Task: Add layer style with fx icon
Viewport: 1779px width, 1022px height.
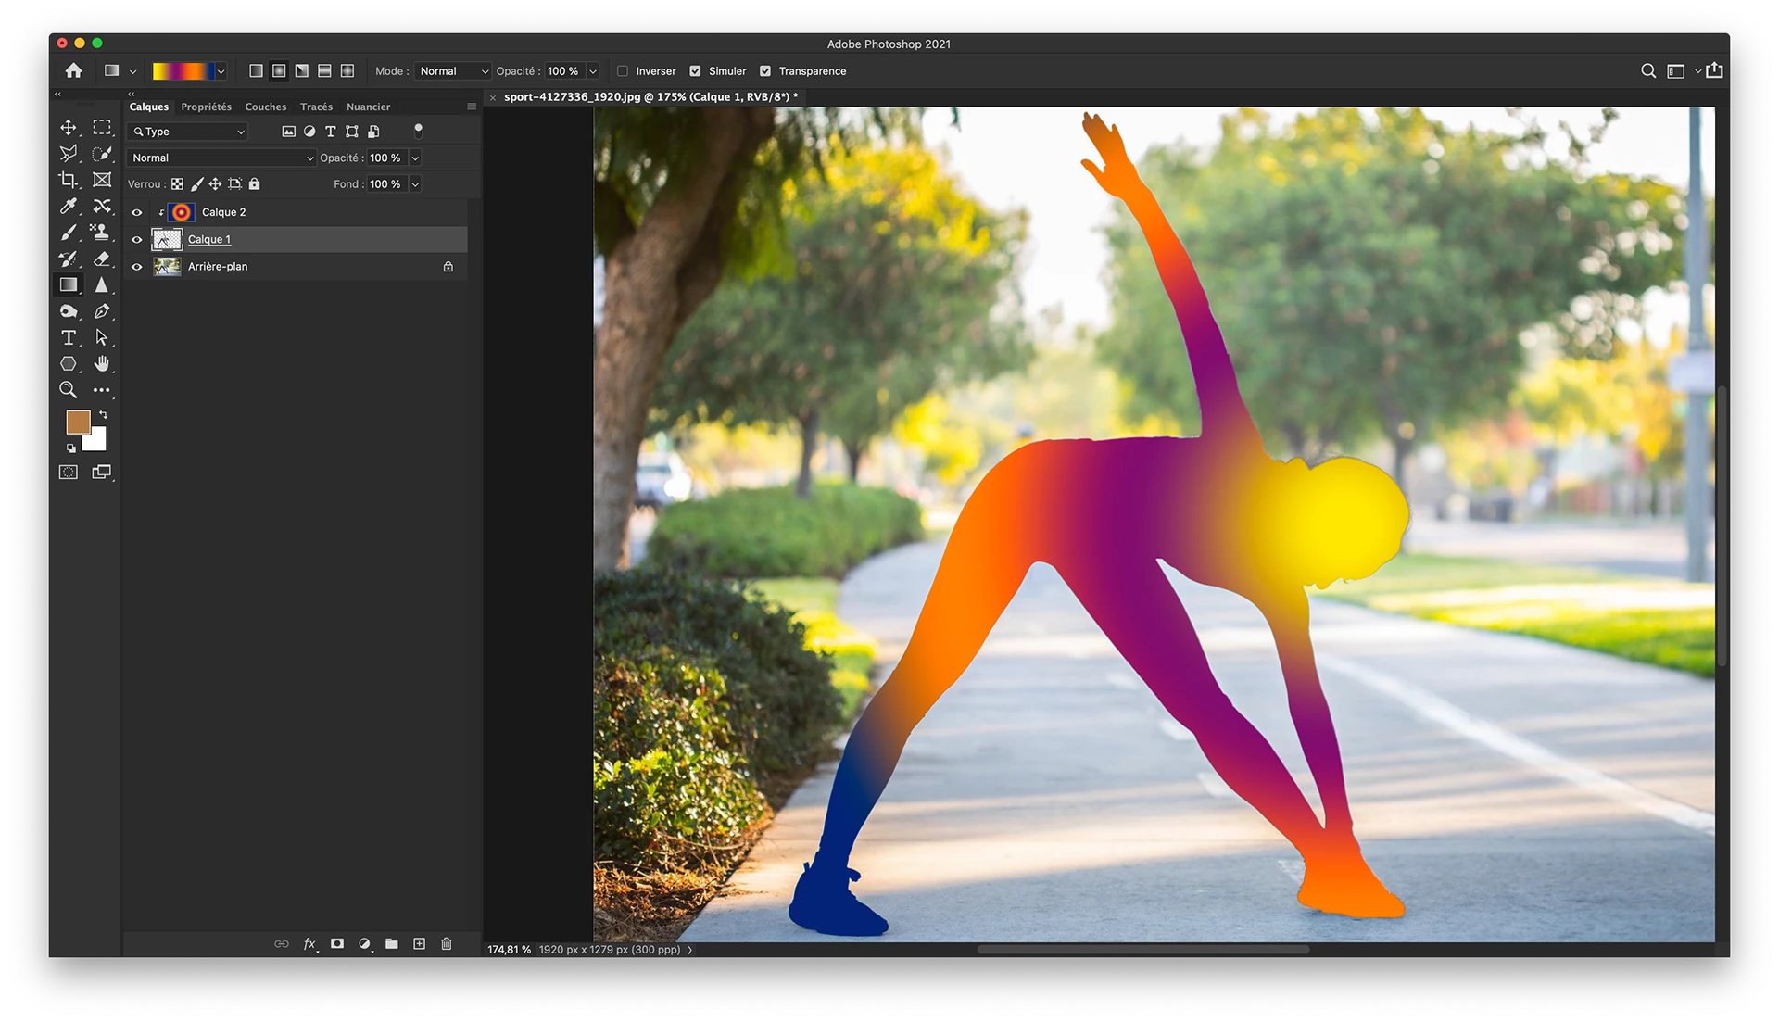Action: coord(309,944)
